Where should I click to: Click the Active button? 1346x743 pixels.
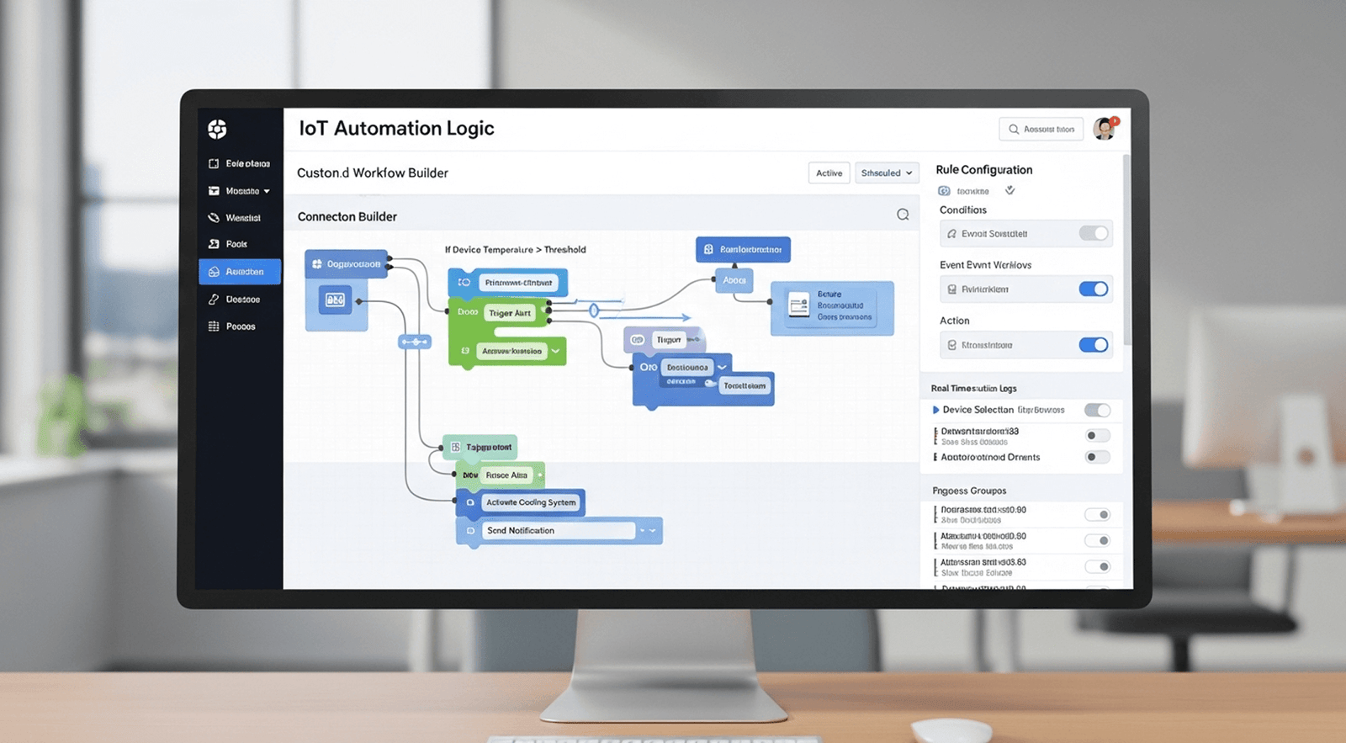click(829, 172)
